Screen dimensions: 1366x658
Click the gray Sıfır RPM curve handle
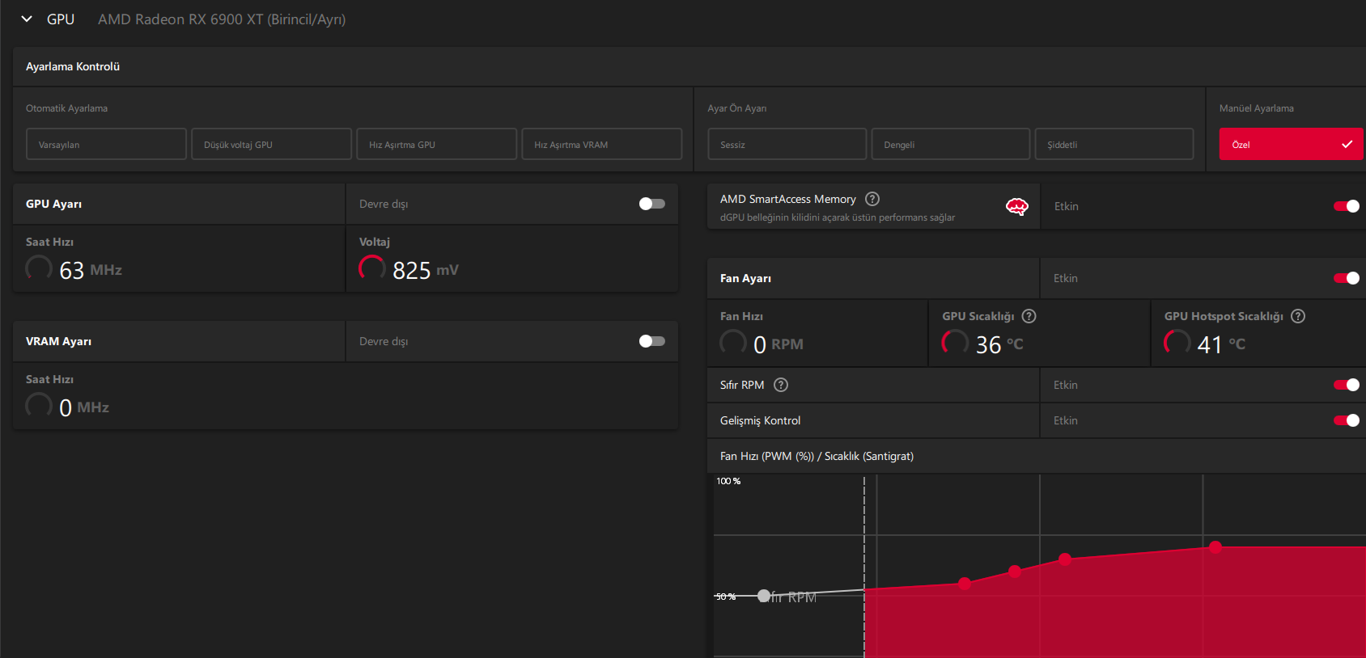point(763,596)
